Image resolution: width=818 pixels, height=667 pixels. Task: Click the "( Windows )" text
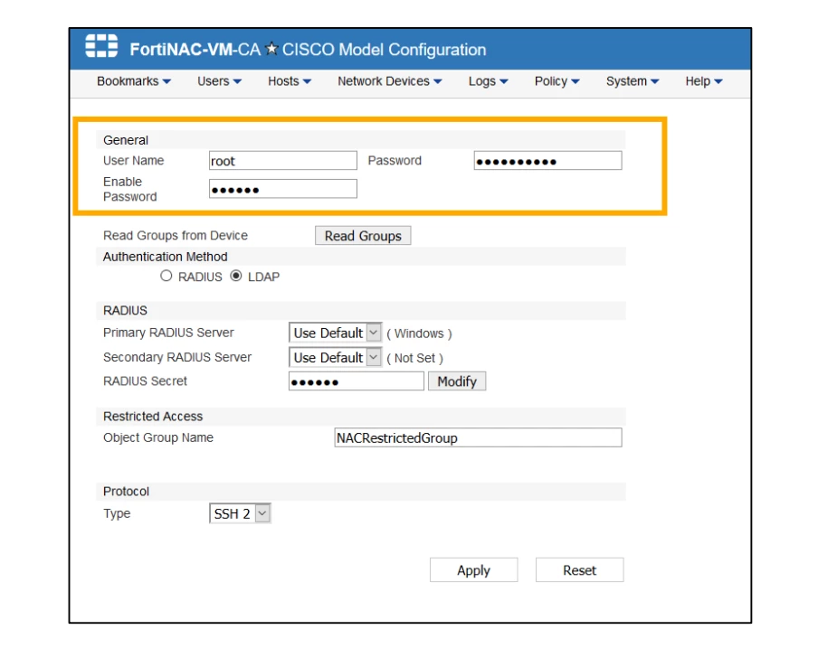coord(420,333)
